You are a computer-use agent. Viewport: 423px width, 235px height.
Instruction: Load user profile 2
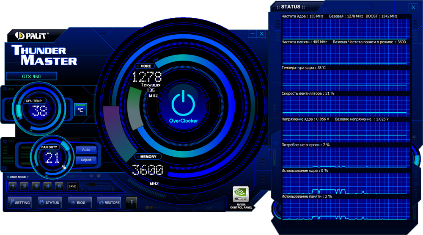pos(24,186)
